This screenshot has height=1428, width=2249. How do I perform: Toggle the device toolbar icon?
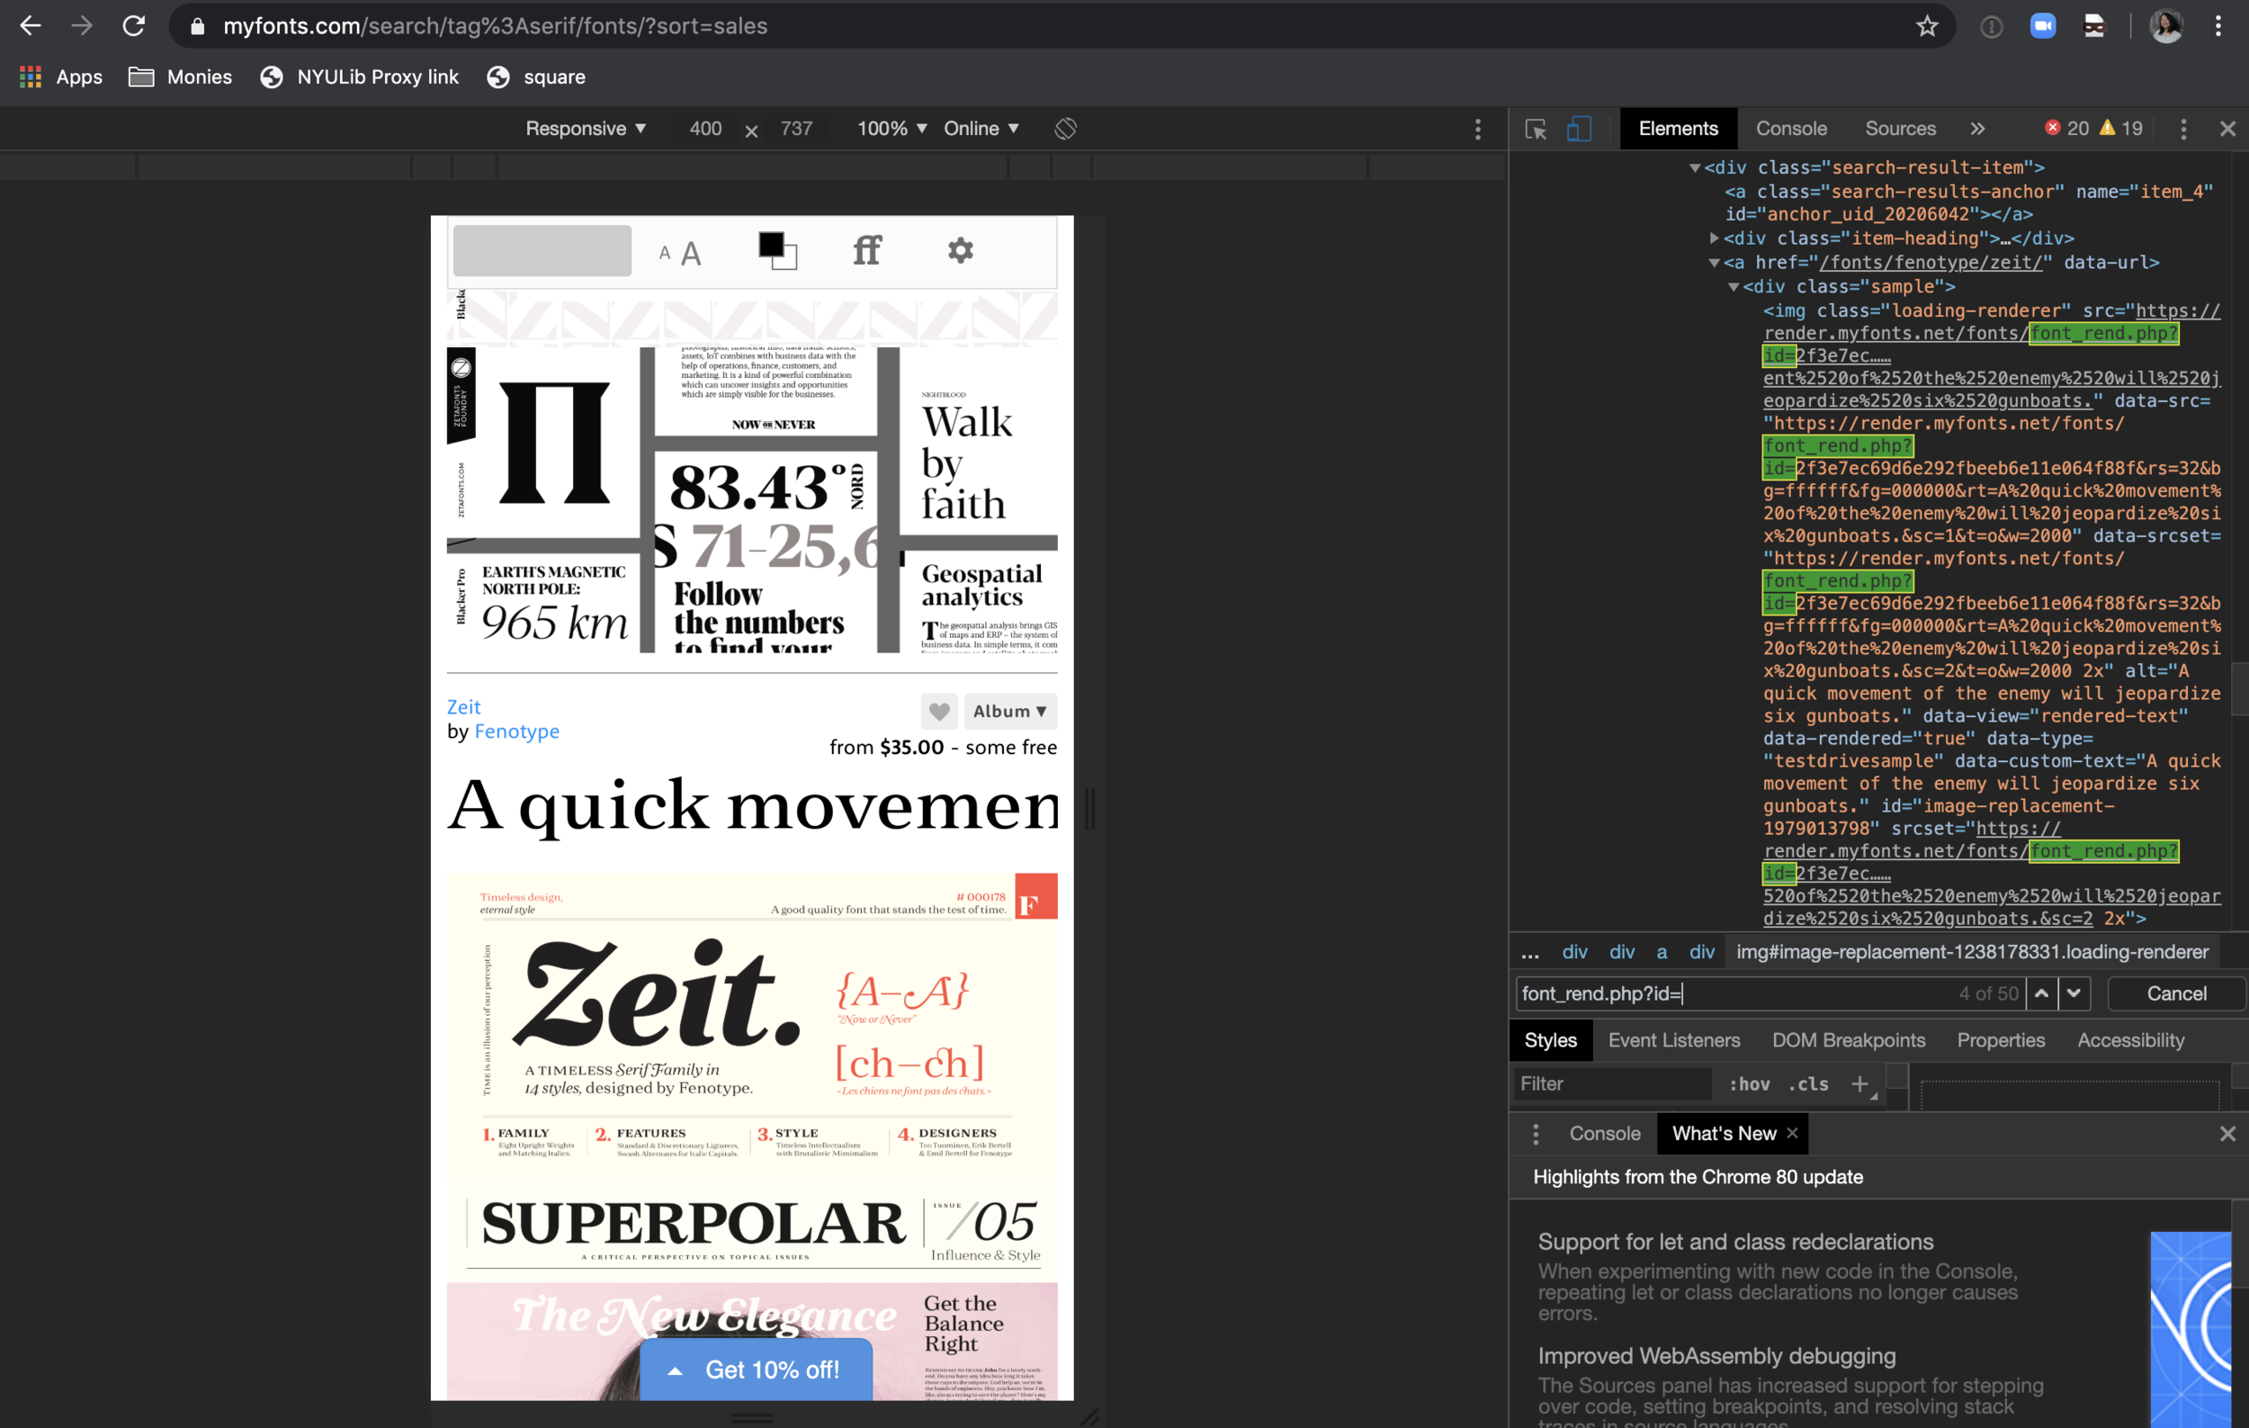coord(1580,129)
